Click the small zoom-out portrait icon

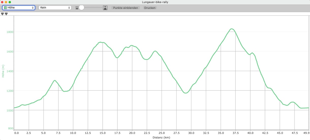[77, 8]
